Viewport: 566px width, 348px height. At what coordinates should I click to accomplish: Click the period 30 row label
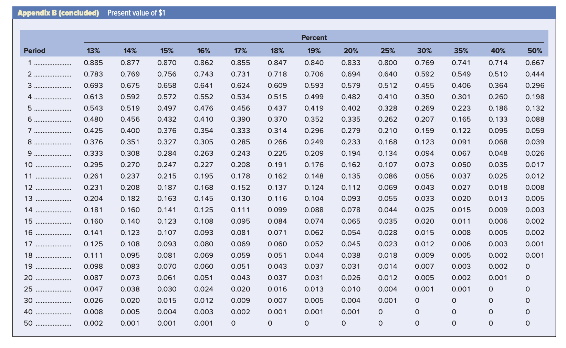tap(28, 300)
